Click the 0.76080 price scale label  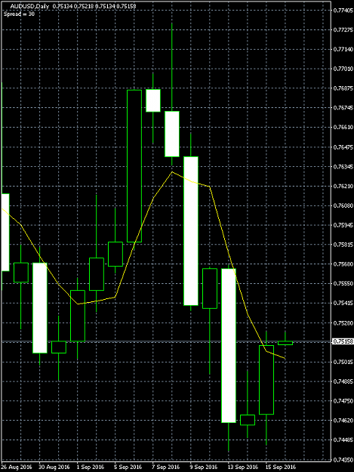(343, 205)
